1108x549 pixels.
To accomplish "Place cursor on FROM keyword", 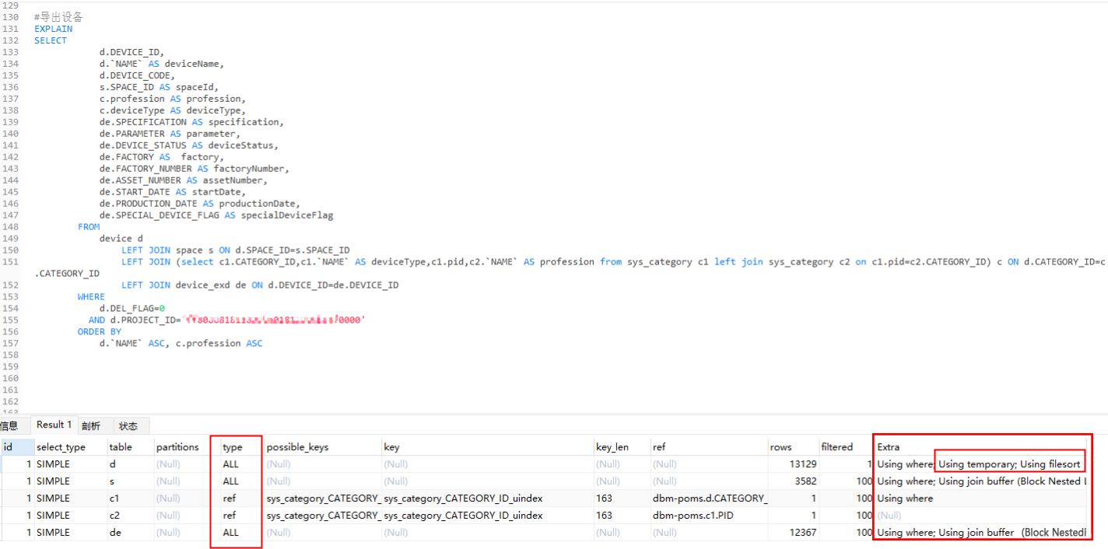I will click(89, 227).
